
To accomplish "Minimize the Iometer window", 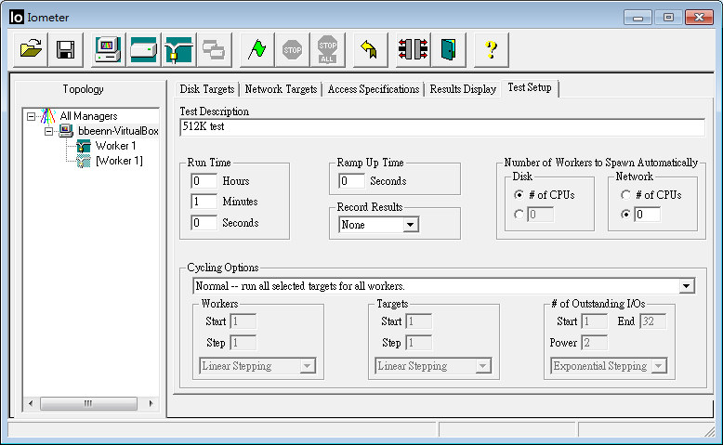I will tap(638, 18).
